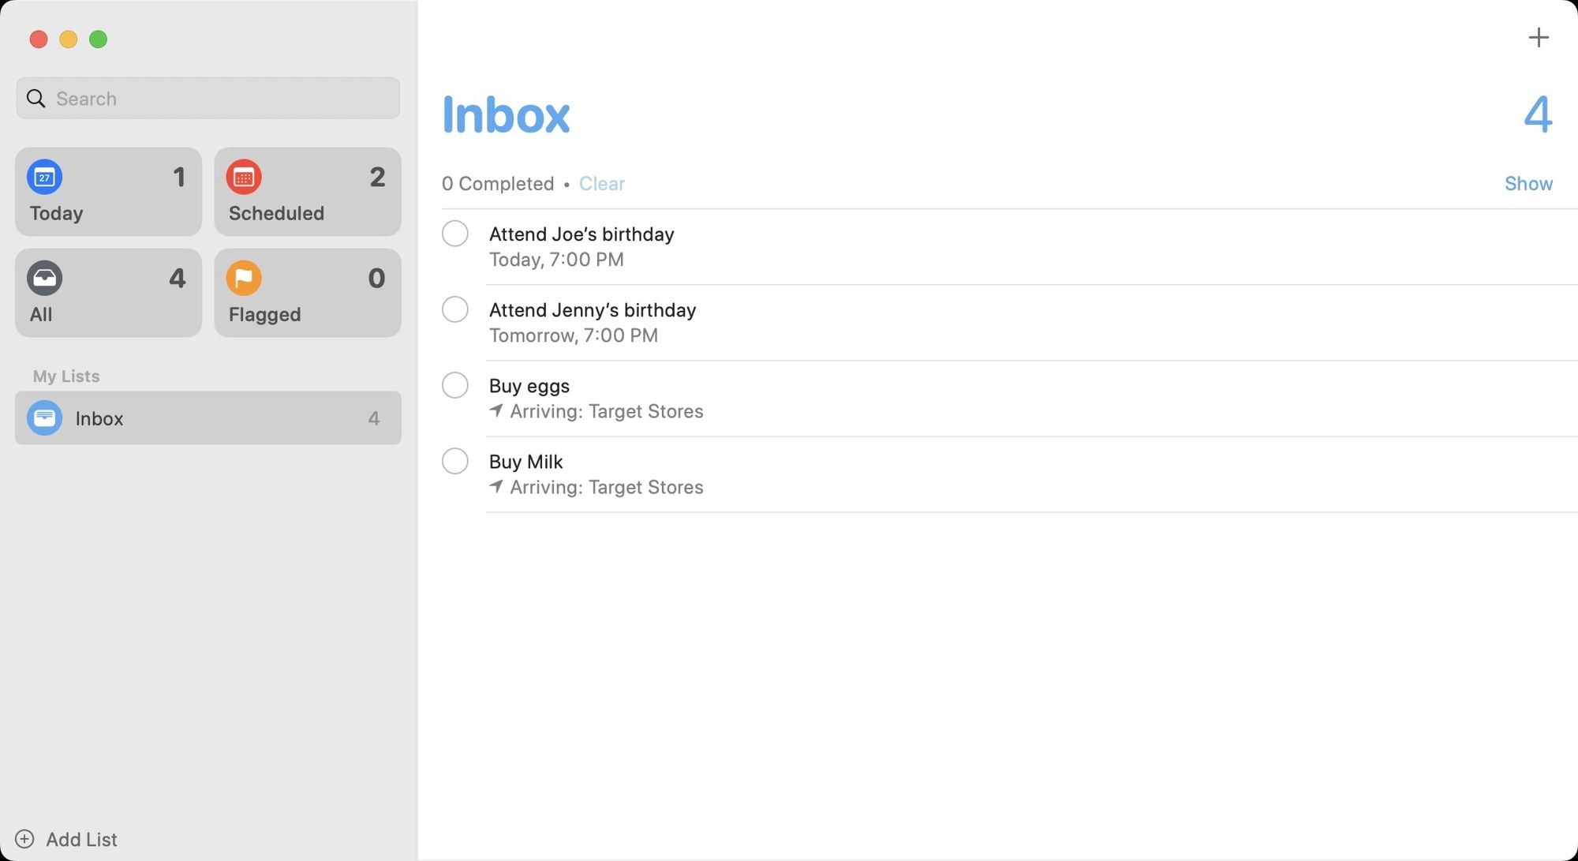This screenshot has width=1578, height=861.
Task: Select the Scheduled list calendar icon
Action: (245, 178)
